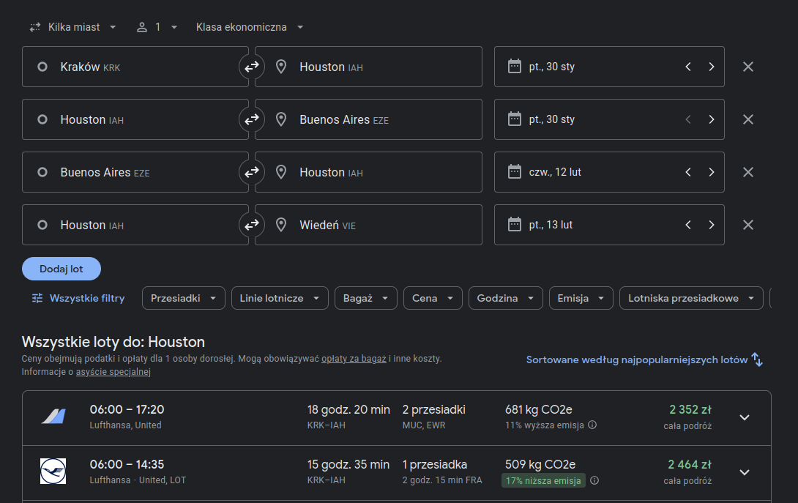Open passenger count dropdown
The image size is (798, 503).
pyautogui.click(x=157, y=27)
